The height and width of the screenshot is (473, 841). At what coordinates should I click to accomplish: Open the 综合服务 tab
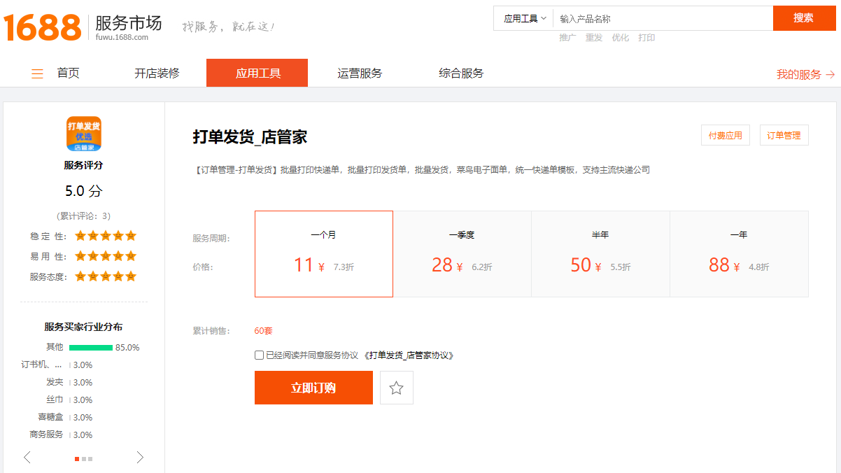pyautogui.click(x=461, y=73)
